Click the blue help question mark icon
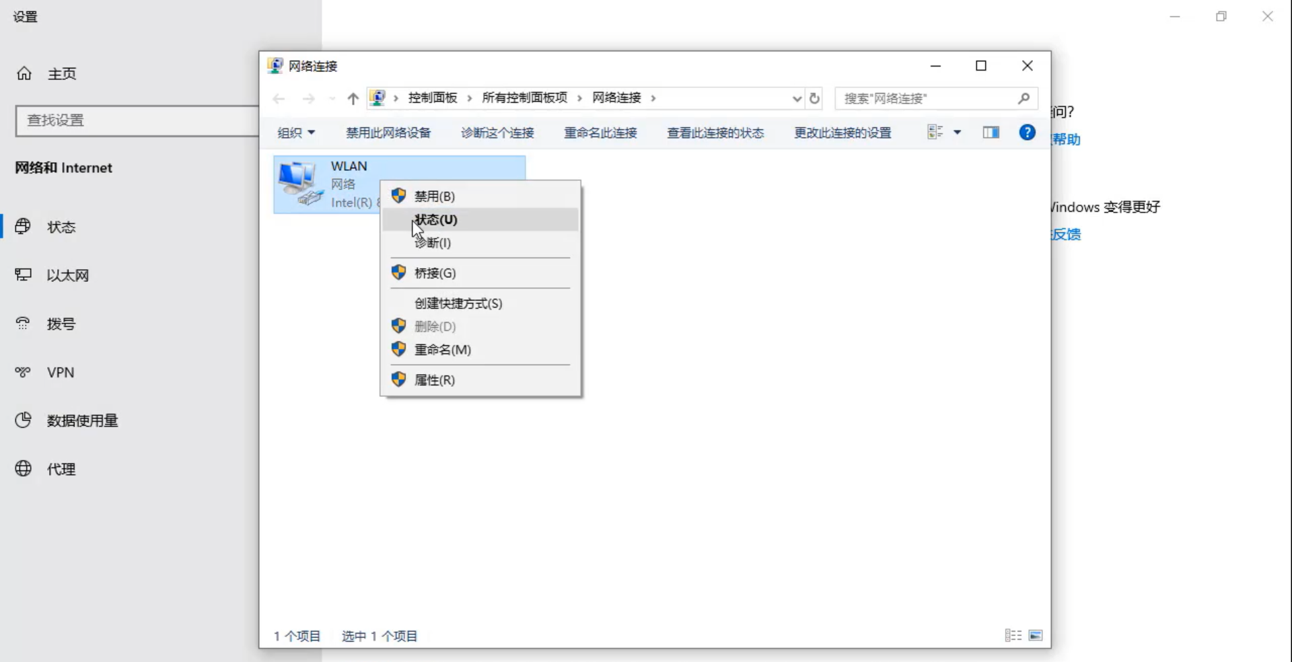Screen dimensions: 1292x662 click(x=1027, y=133)
